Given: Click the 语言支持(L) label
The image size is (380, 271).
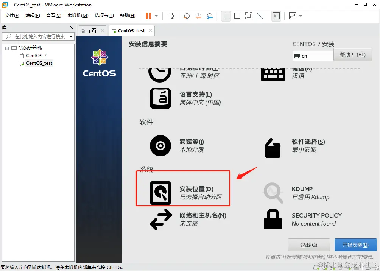Looking at the screenshot, I should click(196, 94).
